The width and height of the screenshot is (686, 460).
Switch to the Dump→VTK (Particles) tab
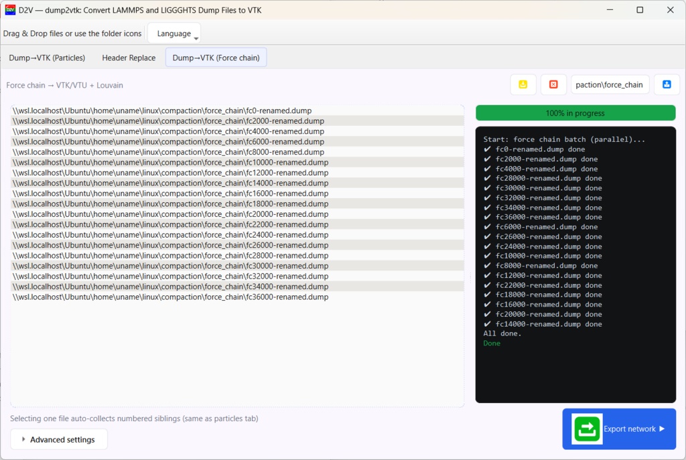point(47,58)
